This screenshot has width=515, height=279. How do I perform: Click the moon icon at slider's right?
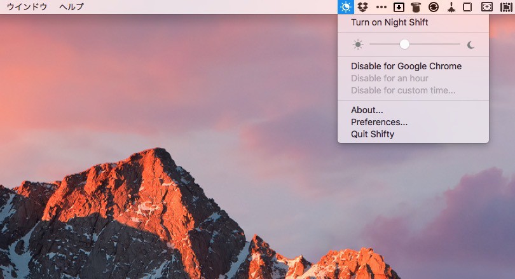[470, 44]
